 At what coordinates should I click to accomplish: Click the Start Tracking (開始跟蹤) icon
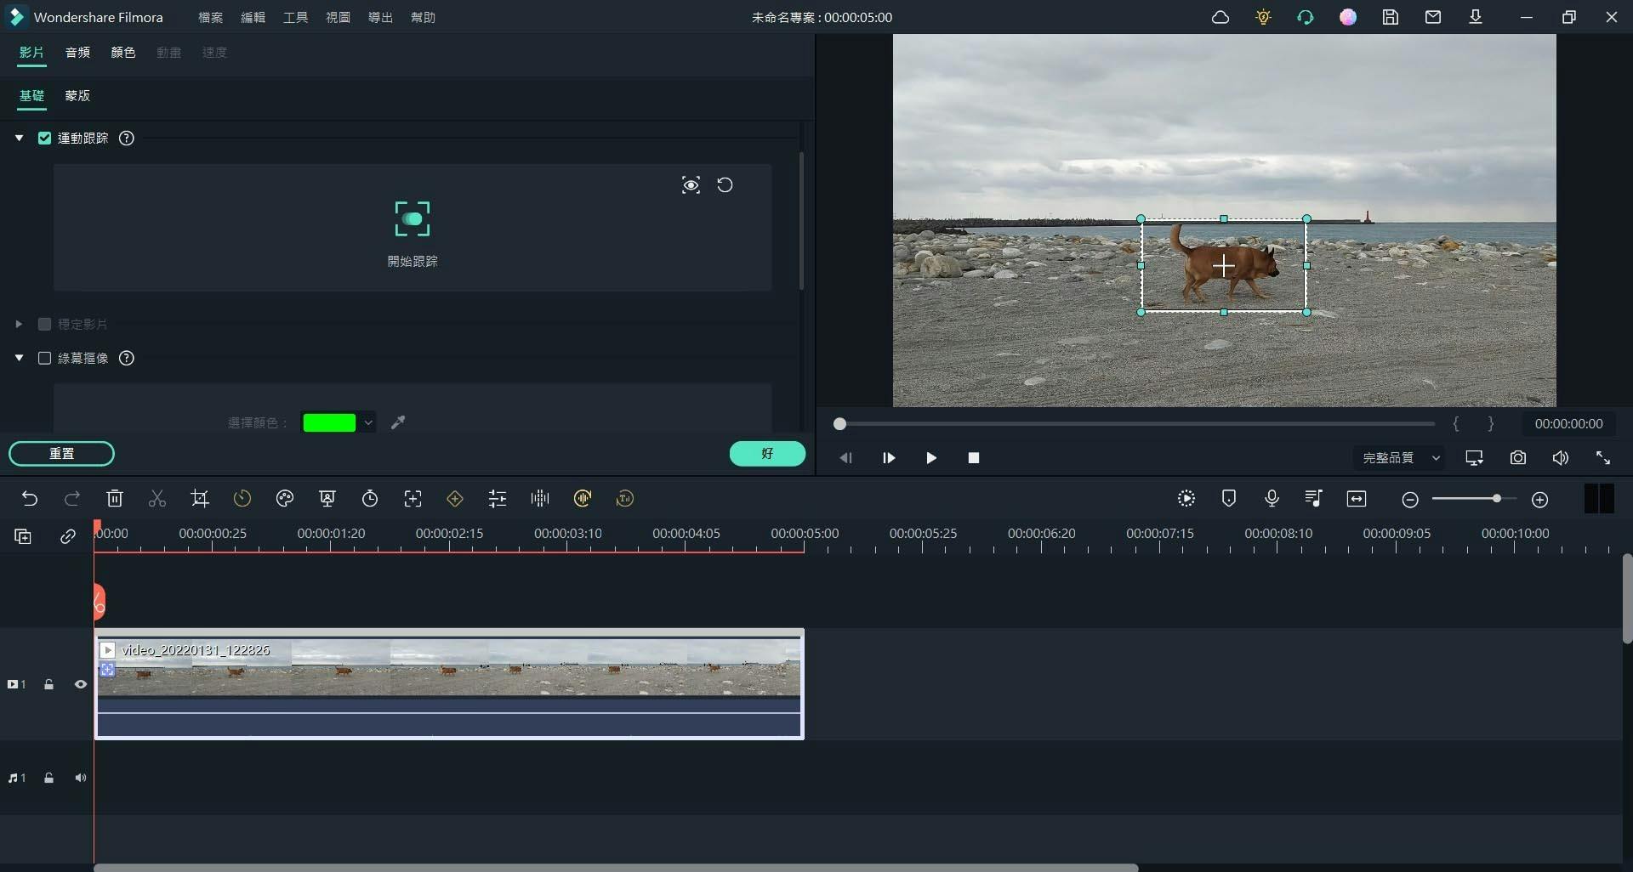[413, 219]
